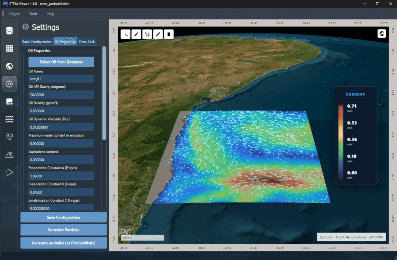Viewport: 397px width, 260px height.
Task: Click Save Configuration button
Action: pyautogui.click(x=64, y=217)
